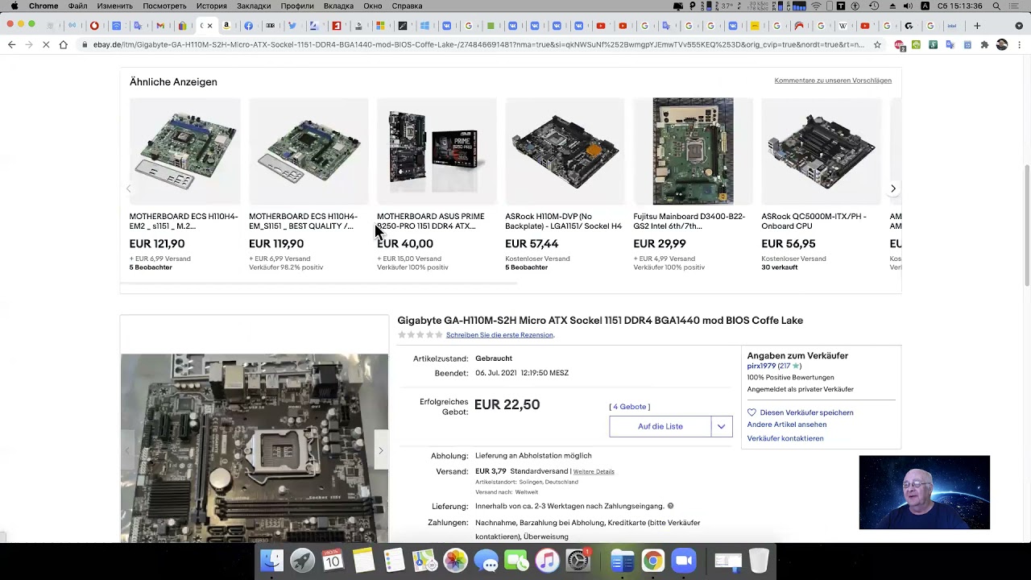Click Schreiben Sie die erste Rezension

[x=499, y=335]
